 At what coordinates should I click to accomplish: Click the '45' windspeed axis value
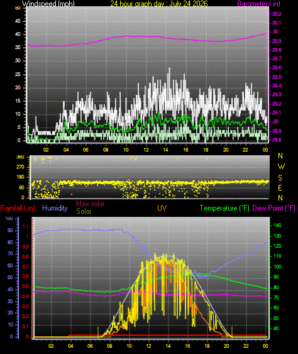[x=18, y=21]
